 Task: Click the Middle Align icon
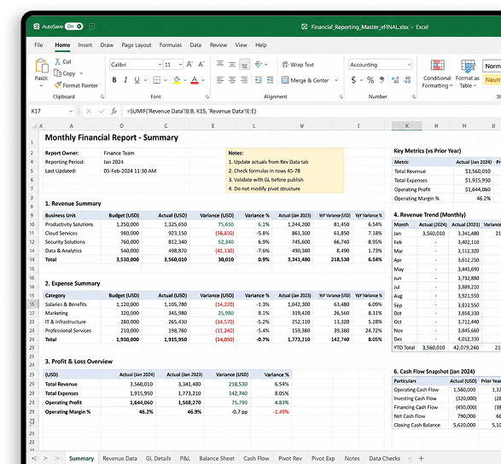coord(232,64)
